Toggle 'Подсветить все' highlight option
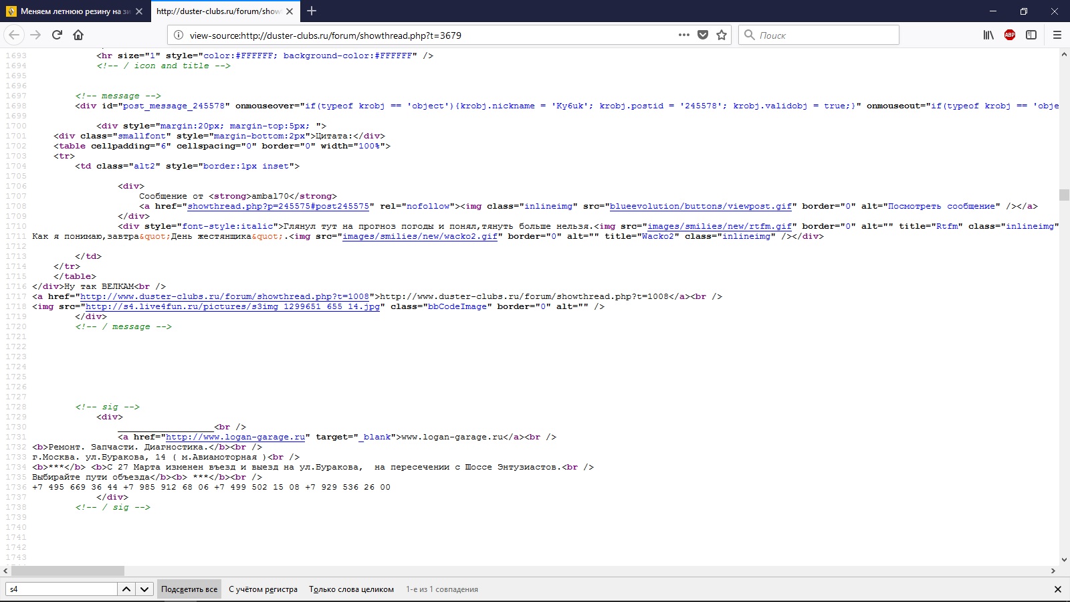This screenshot has height=602, width=1070. pos(189,589)
